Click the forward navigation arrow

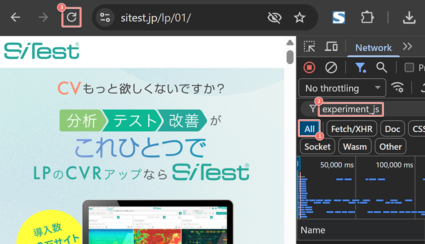click(x=43, y=18)
